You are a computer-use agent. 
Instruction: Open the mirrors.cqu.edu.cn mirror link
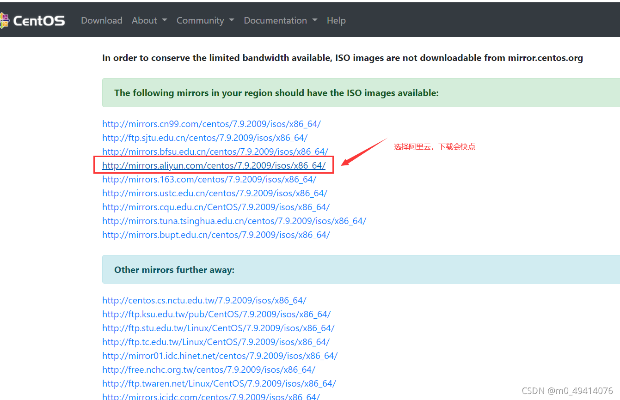pos(216,207)
